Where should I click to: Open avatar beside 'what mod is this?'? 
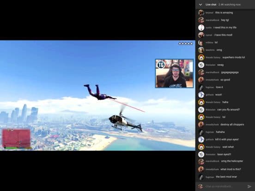pos(201,169)
